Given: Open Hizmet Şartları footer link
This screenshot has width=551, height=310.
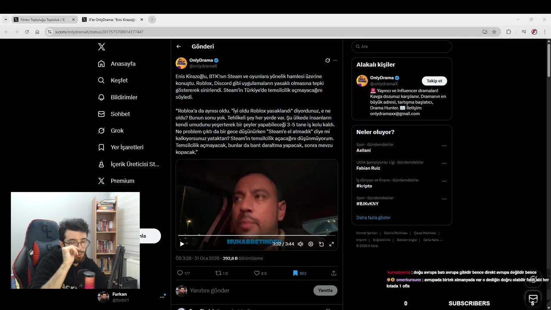Looking at the screenshot, I should point(367,233).
